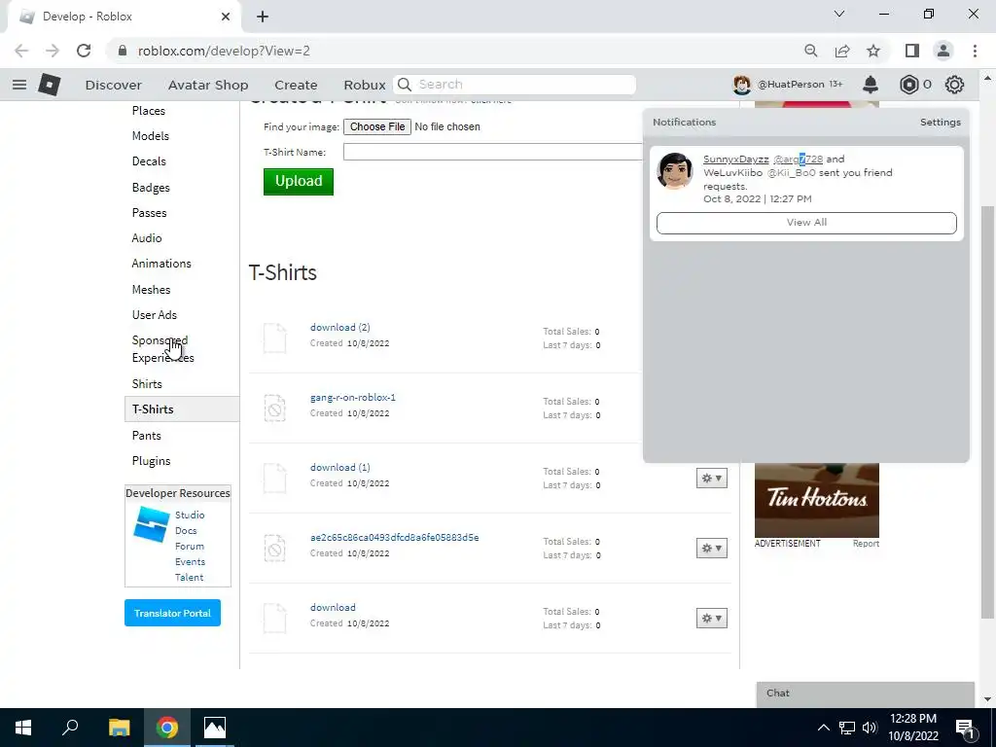Open Settings in the notifications panel
996x747 pixels.
[x=941, y=122]
